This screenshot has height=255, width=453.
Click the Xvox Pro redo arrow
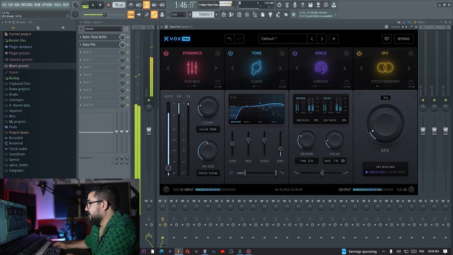[x=239, y=39]
